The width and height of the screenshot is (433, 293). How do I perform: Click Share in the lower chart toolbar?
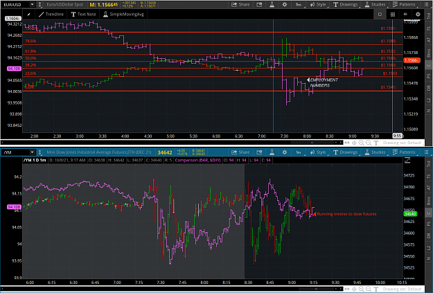coord(240,152)
